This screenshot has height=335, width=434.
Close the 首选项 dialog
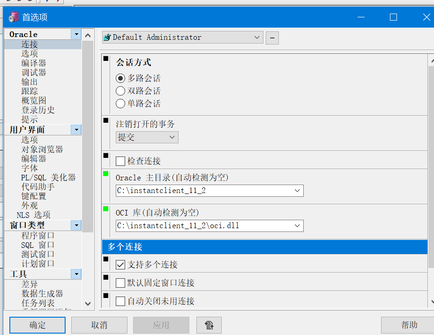pyautogui.click(x=427, y=17)
